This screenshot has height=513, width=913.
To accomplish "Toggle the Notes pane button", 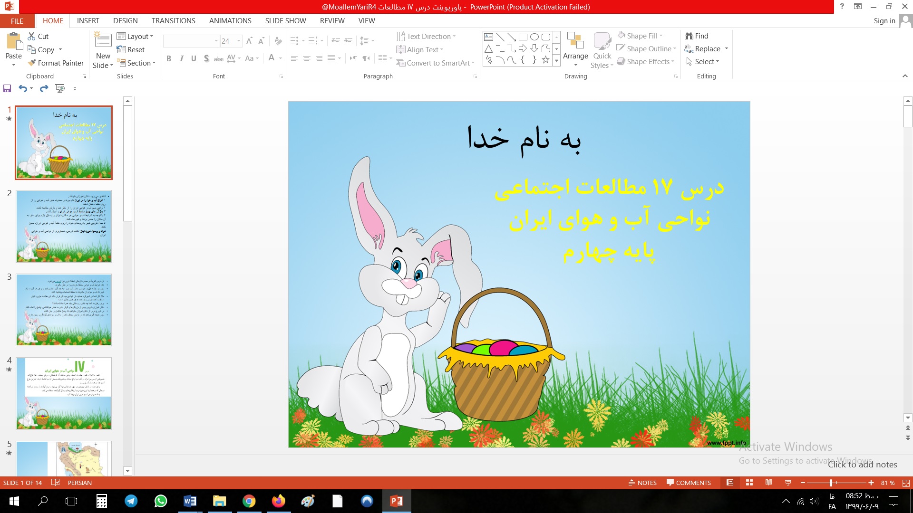I will [x=642, y=483].
